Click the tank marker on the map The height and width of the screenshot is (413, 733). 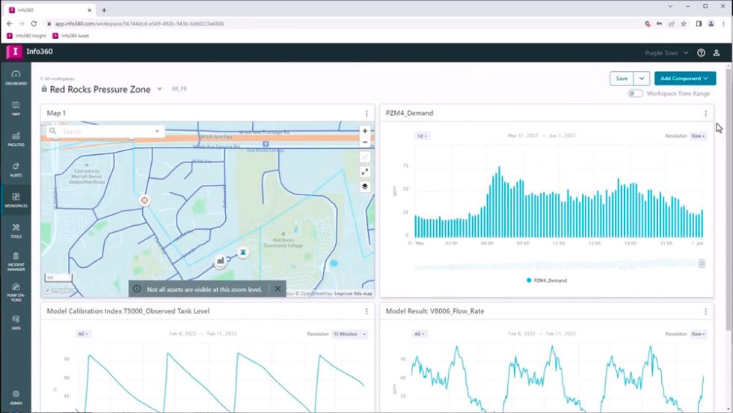tap(242, 253)
